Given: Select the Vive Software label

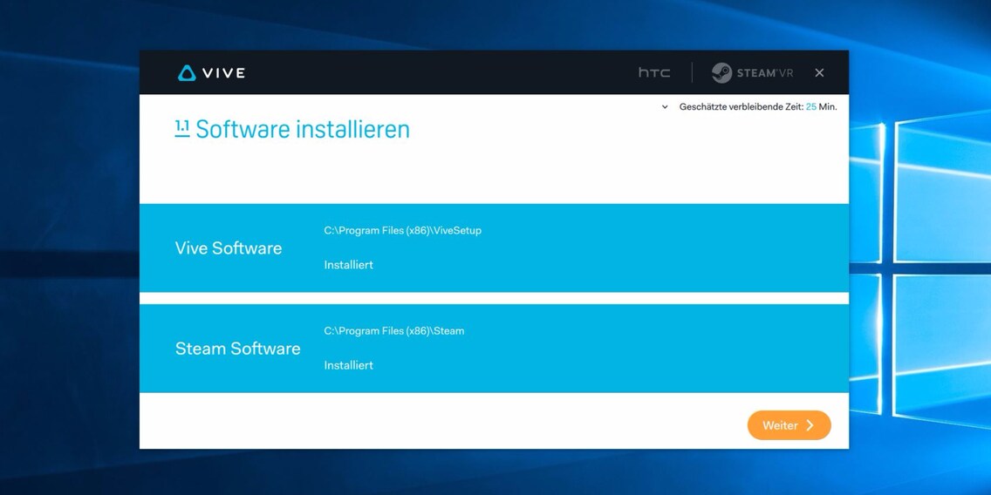Looking at the screenshot, I should pyautogui.click(x=229, y=248).
